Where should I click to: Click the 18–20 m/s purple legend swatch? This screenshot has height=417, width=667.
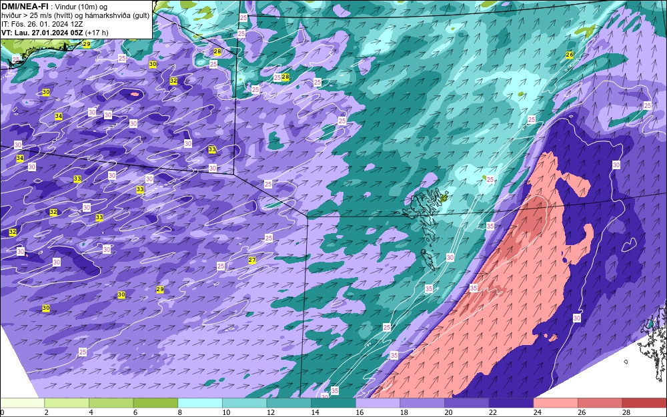(422, 403)
